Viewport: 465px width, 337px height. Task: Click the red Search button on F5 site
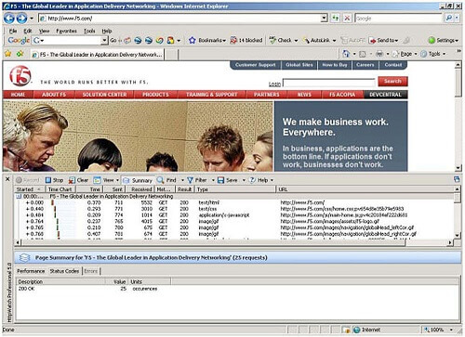(392, 82)
